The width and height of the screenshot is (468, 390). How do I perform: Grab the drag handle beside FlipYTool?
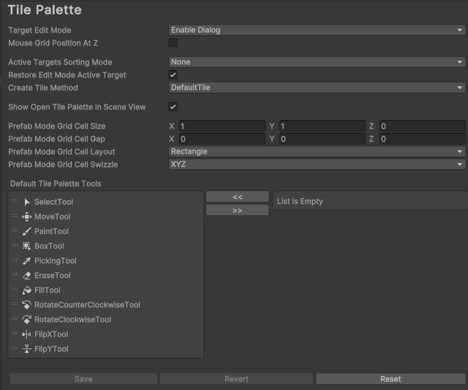tap(15, 348)
